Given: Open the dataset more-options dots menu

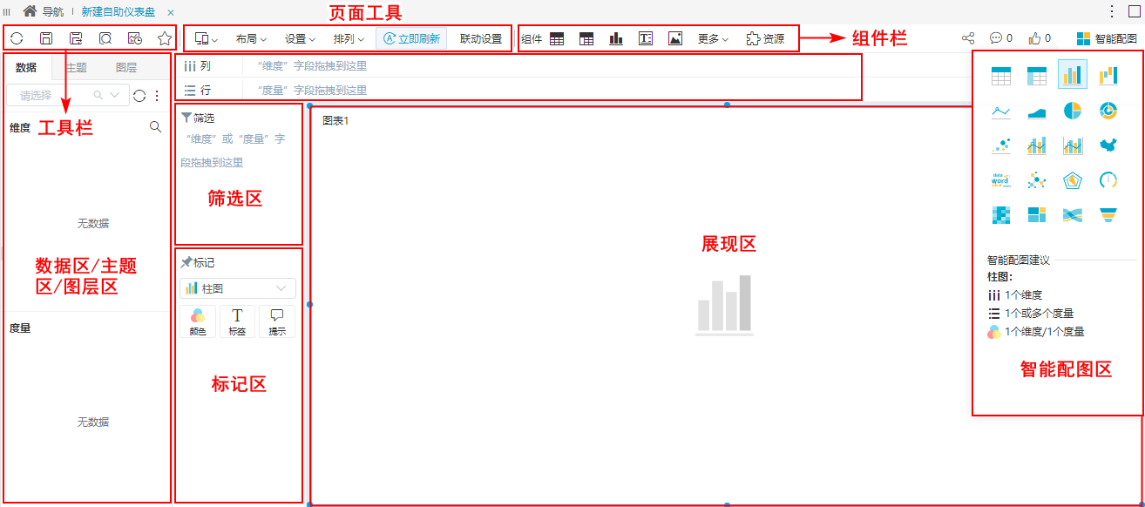Looking at the screenshot, I should point(157,95).
